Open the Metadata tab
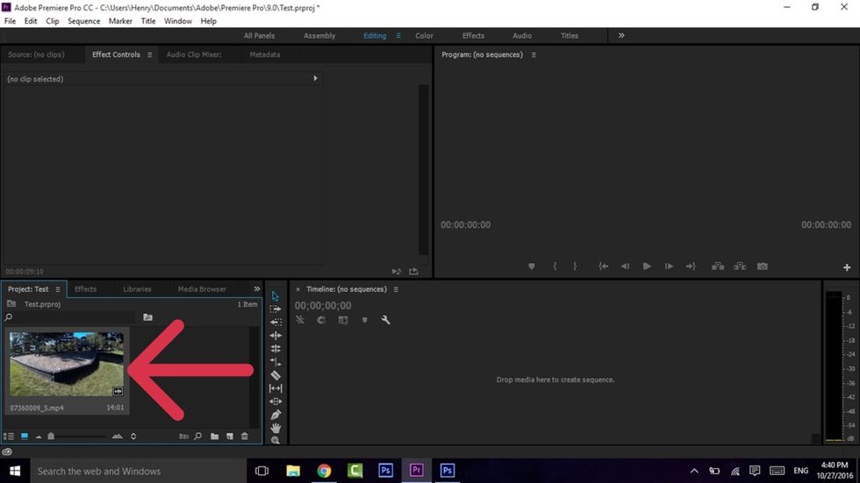The image size is (860, 483). coord(265,54)
